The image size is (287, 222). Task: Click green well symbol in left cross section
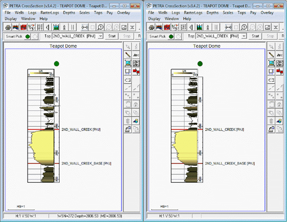[x=57, y=64]
